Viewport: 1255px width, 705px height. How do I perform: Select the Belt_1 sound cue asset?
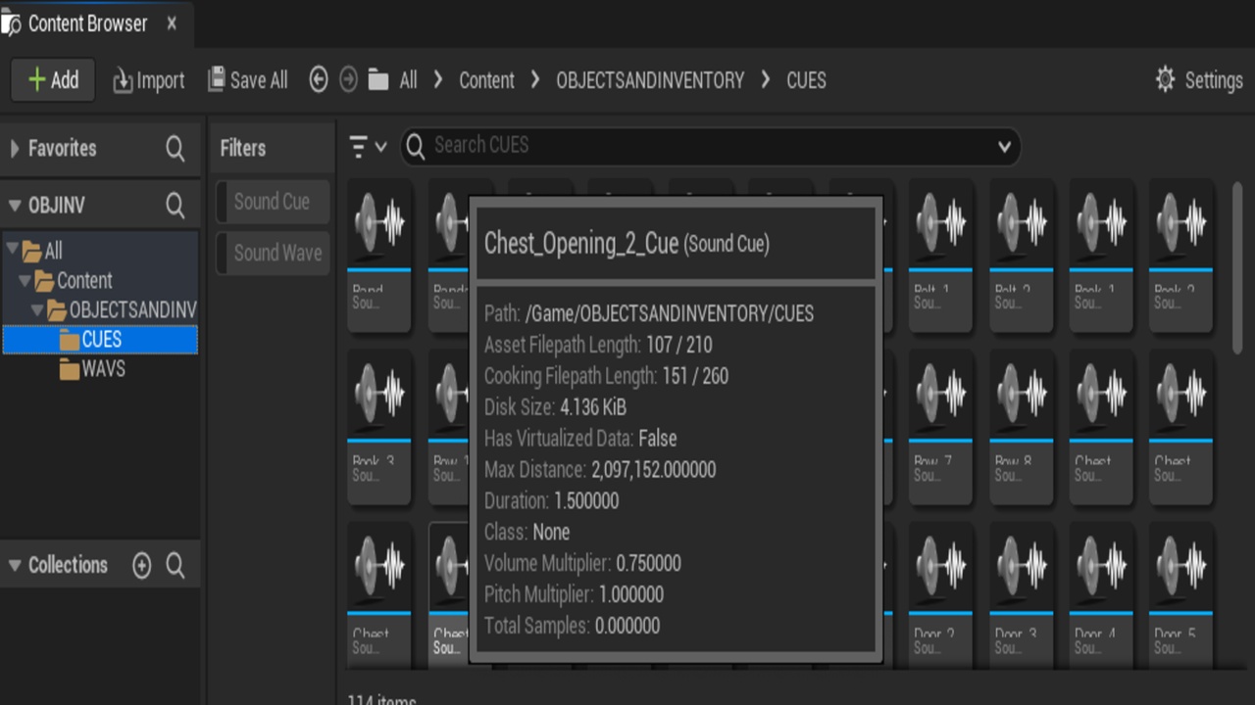tap(940, 257)
